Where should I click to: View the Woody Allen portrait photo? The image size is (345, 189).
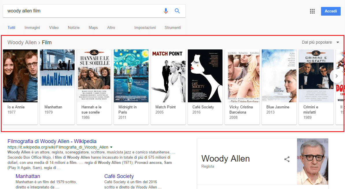click(x=312, y=162)
